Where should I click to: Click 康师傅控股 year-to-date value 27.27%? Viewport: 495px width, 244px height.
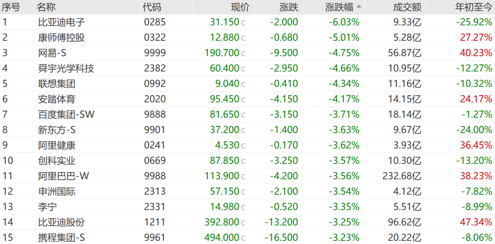pos(476,38)
